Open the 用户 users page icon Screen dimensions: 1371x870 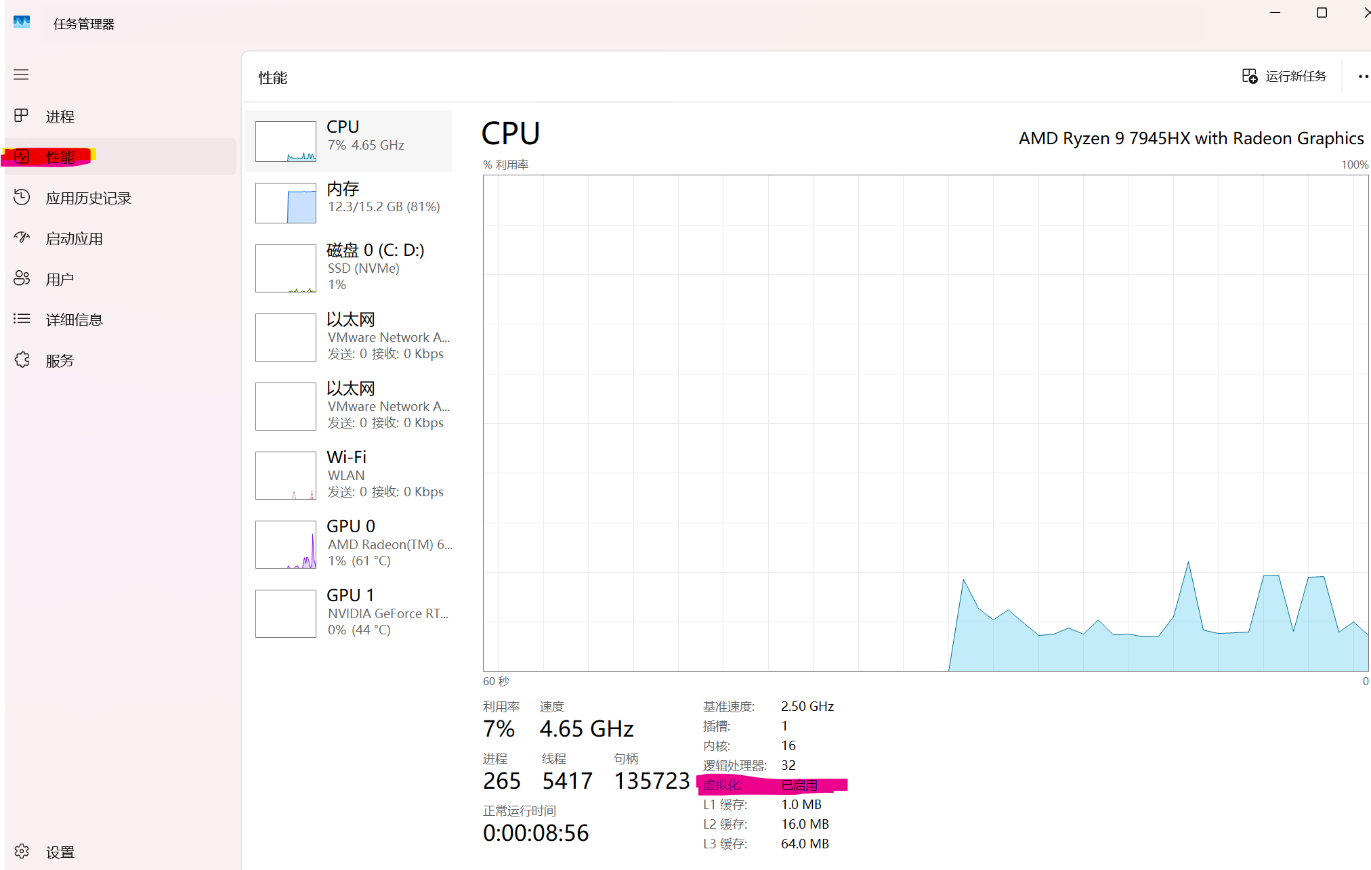click(x=21, y=278)
